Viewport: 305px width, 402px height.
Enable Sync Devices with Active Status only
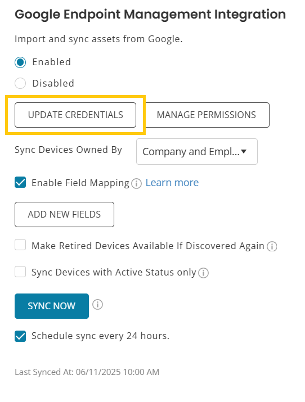point(20,272)
